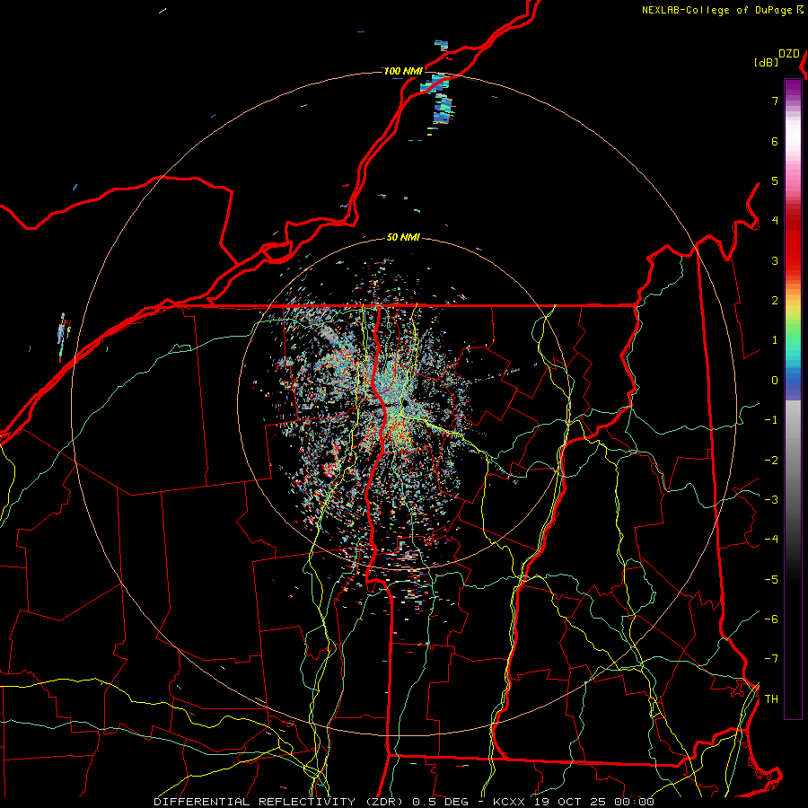Click the 0 value on color scale
This screenshot has width=808, height=808.
click(x=775, y=381)
